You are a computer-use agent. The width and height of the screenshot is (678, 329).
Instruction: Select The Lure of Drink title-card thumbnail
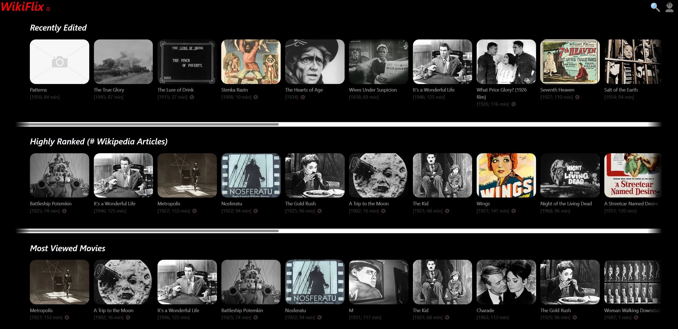coord(187,62)
